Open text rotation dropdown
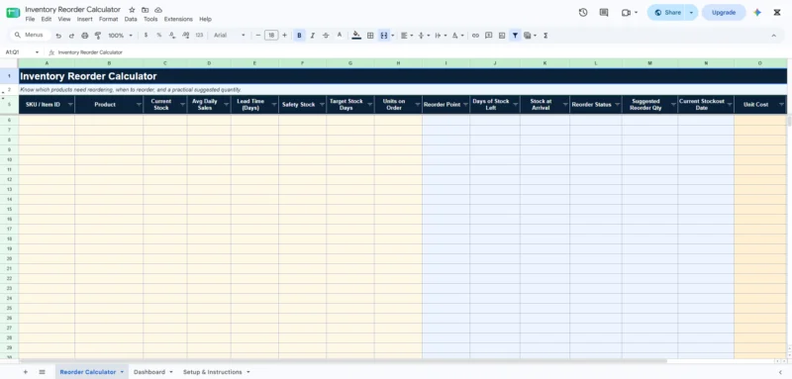This screenshot has height=379, width=792. pyautogui.click(x=457, y=36)
